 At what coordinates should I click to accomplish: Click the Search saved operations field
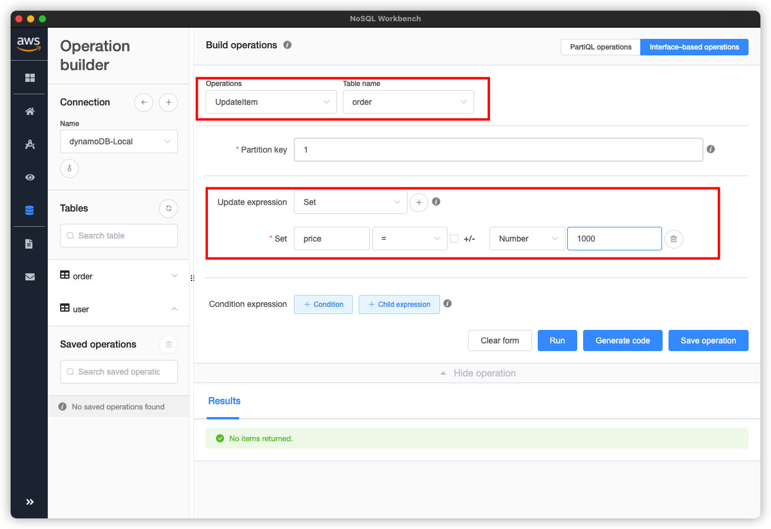(119, 372)
